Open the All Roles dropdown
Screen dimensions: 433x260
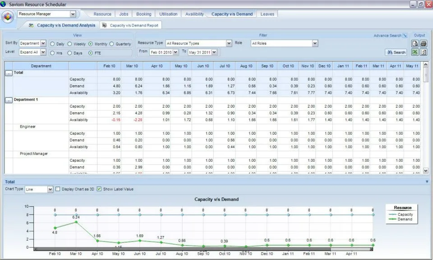(x=315, y=43)
